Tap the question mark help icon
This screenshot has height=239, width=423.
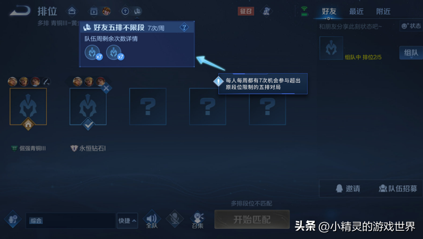coord(184,27)
